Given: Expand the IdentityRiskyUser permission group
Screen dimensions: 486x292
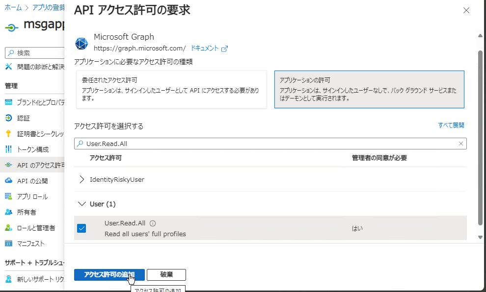Looking at the screenshot, I should [81, 179].
